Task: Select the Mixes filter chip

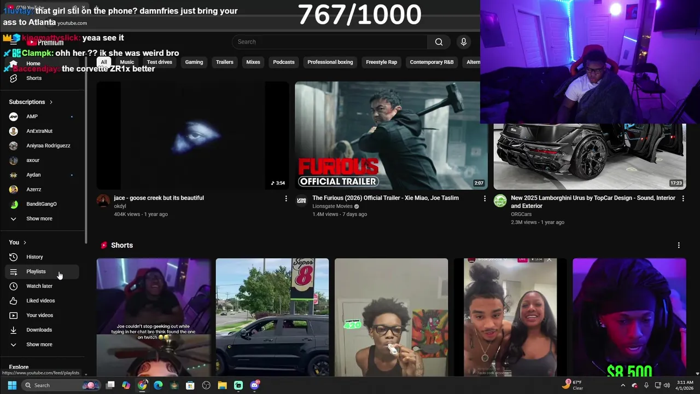Action: pyautogui.click(x=253, y=62)
